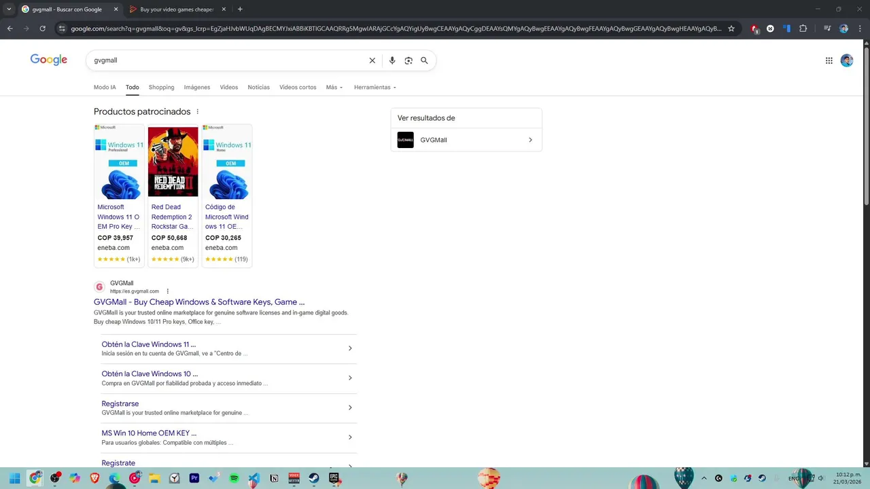Show hidden system tray icons chevron
Screen dimensions: 870x489
click(703, 478)
